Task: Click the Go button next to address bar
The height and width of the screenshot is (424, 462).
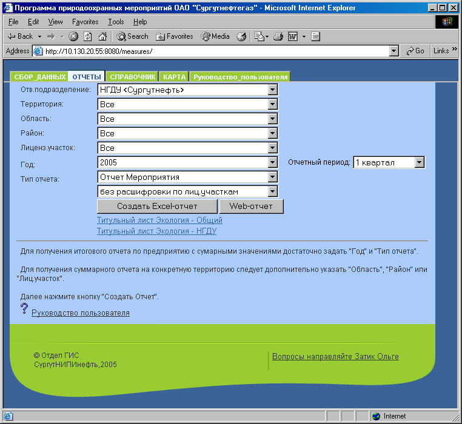Action: (x=415, y=51)
